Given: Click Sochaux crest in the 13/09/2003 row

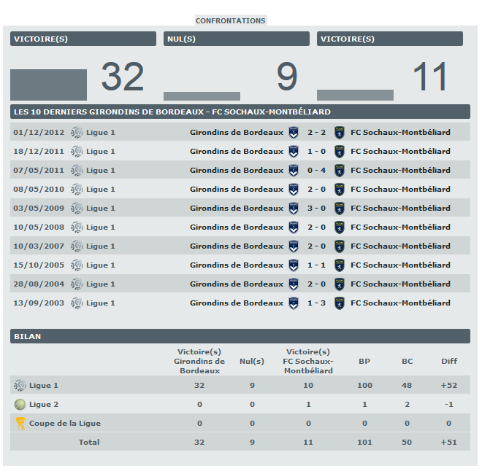Looking at the screenshot, I should point(340,303).
